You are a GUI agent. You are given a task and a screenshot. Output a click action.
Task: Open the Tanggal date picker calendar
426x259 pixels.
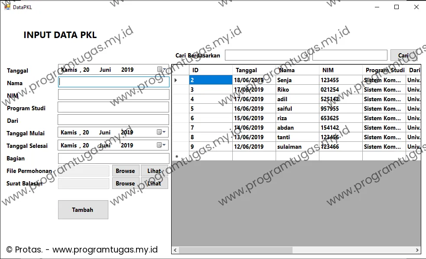point(161,70)
